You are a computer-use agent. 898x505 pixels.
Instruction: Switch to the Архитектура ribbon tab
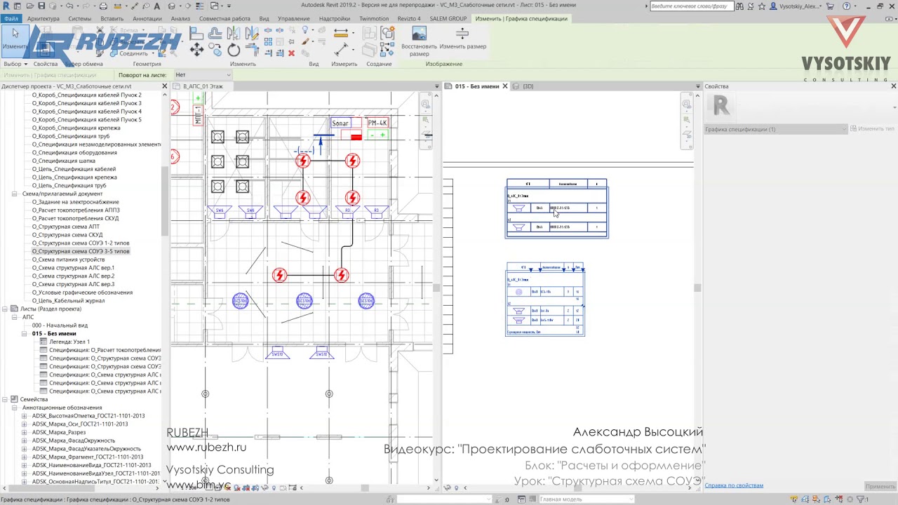43,19
